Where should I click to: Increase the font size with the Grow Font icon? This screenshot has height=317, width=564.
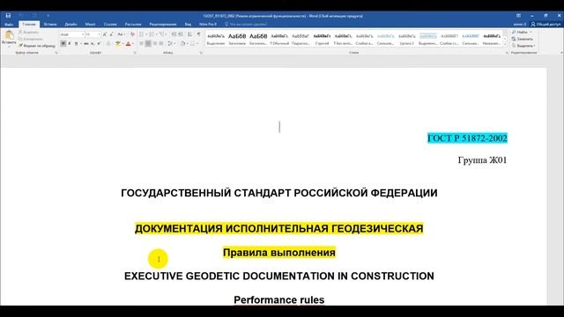click(105, 34)
